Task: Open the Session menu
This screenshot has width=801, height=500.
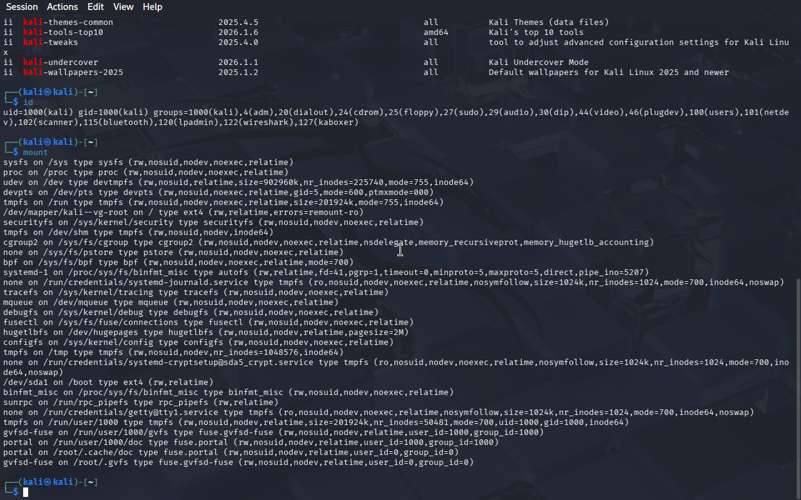Action: (x=22, y=7)
